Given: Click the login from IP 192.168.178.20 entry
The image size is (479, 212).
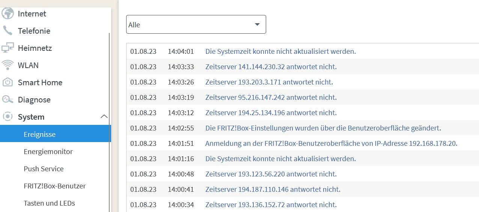Looking at the screenshot, I should click(x=331, y=143).
